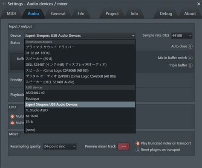This screenshot has height=168, width=202.
Task: Select スピーカー (Cirrus Logic CS4206B) device
Action: pos(80,70)
